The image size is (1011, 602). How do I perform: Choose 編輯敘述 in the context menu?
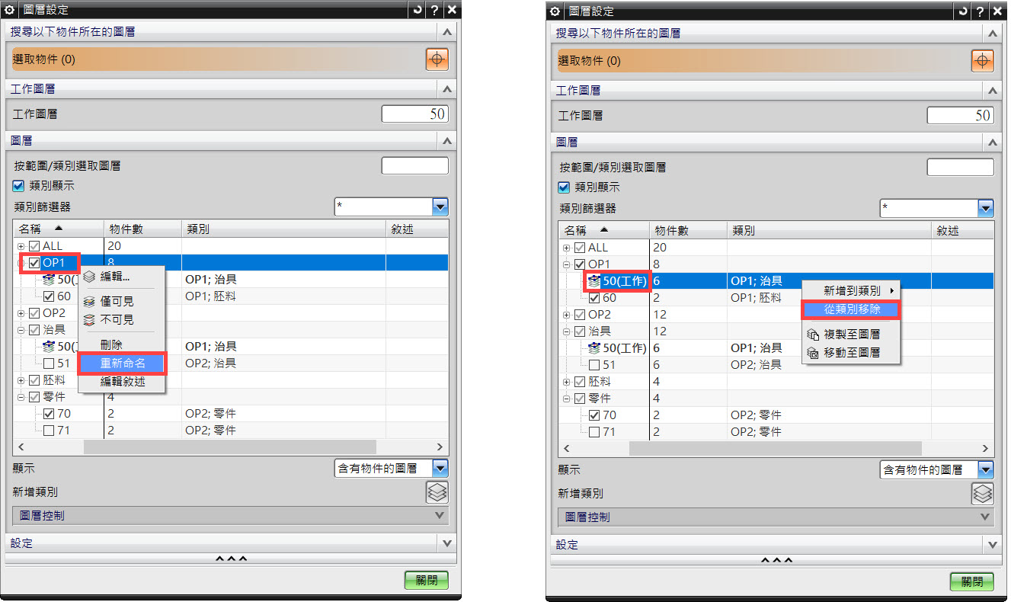point(123,382)
